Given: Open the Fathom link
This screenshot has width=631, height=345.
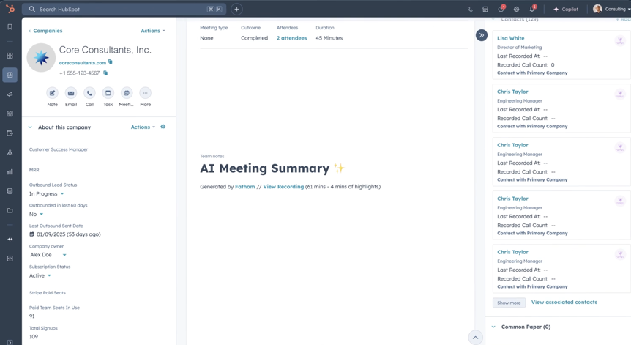Looking at the screenshot, I should point(245,186).
